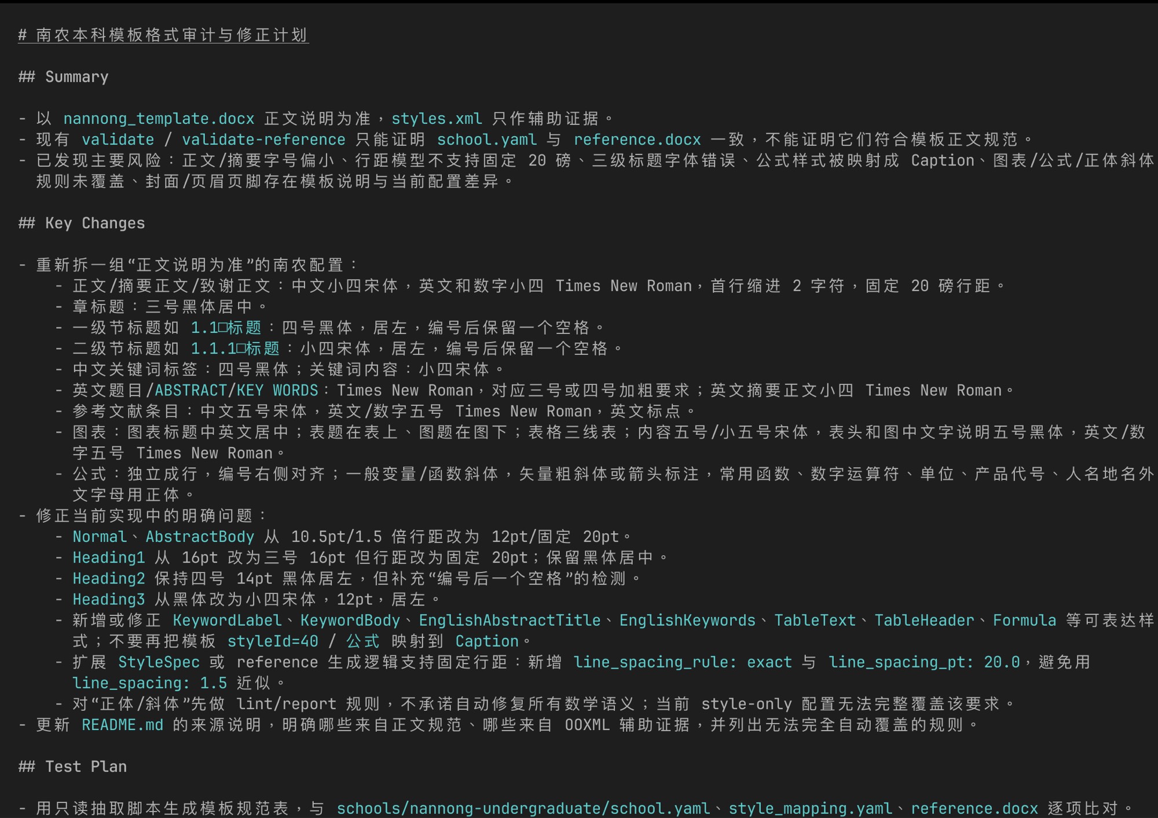Image resolution: width=1158 pixels, height=818 pixels.
Task: Click line_spacing_rule: exact text
Action: click(x=683, y=662)
